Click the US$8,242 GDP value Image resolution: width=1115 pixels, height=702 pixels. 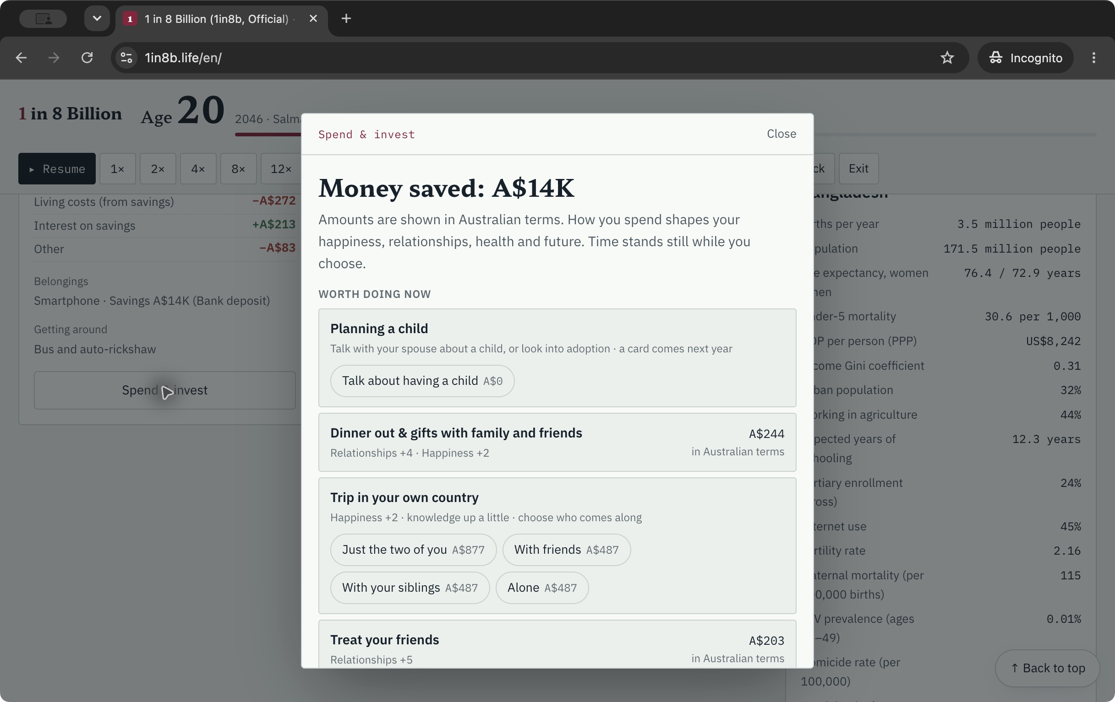[1053, 341]
